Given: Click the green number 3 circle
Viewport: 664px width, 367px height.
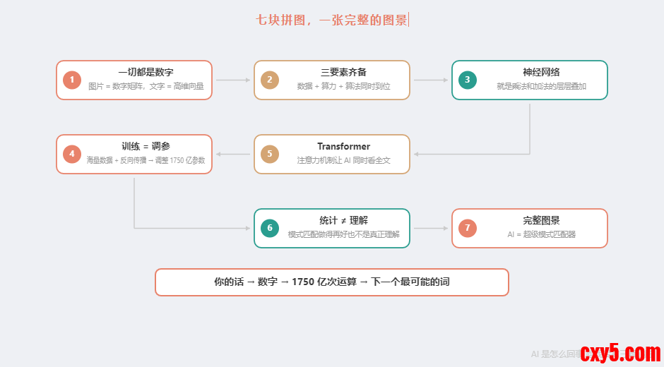Looking at the screenshot, I should coord(467,80).
